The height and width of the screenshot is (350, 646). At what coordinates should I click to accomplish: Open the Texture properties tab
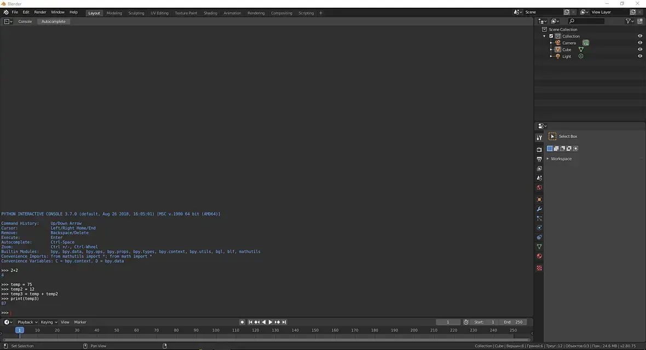pos(539,268)
